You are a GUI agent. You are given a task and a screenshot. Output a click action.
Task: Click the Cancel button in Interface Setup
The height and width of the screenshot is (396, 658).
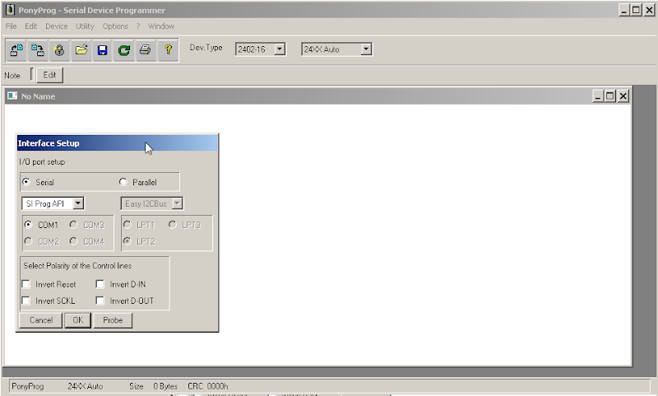41,320
